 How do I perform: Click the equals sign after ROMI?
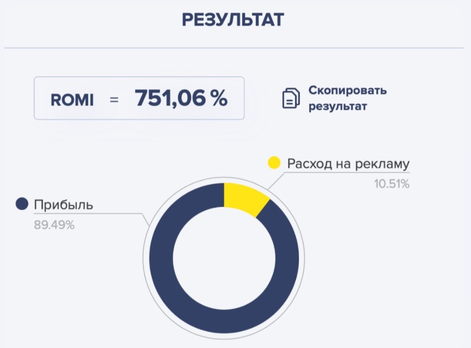point(114,100)
